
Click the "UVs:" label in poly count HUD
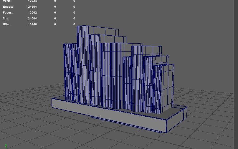click(6, 24)
